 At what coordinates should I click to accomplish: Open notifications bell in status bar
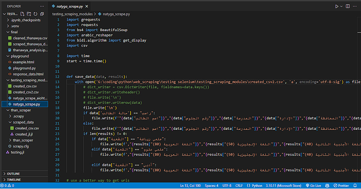click(x=355, y=186)
